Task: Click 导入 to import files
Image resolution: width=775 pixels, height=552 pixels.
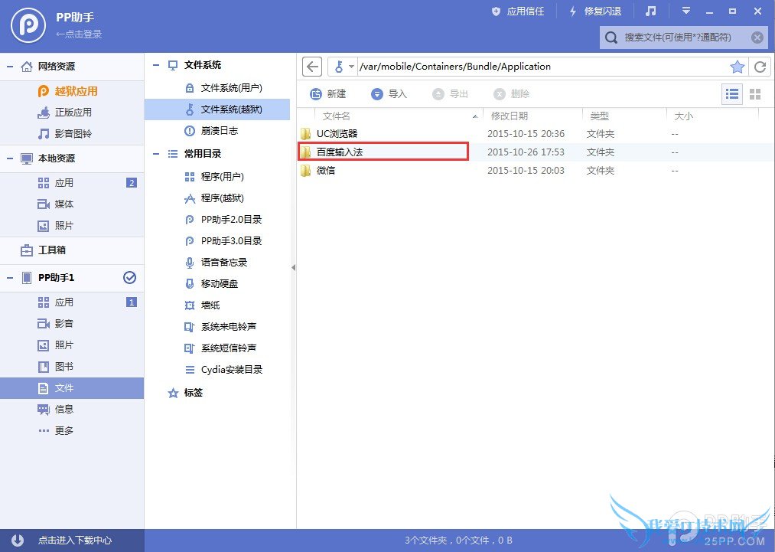Action: click(x=389, y=94)
